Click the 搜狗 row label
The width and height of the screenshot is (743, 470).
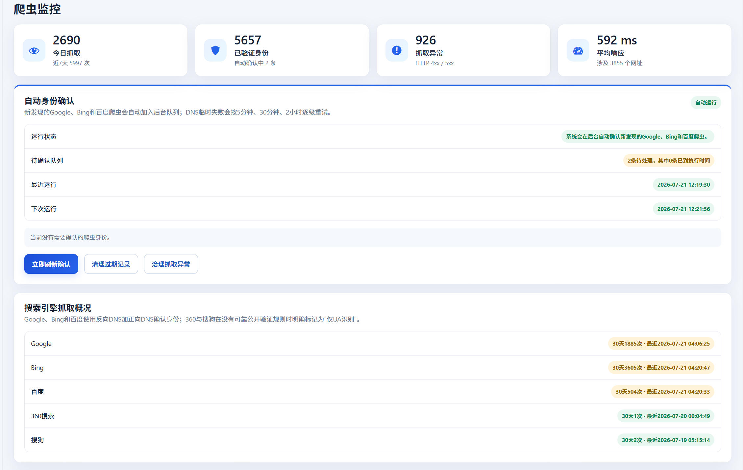click(x=37, y=440)
